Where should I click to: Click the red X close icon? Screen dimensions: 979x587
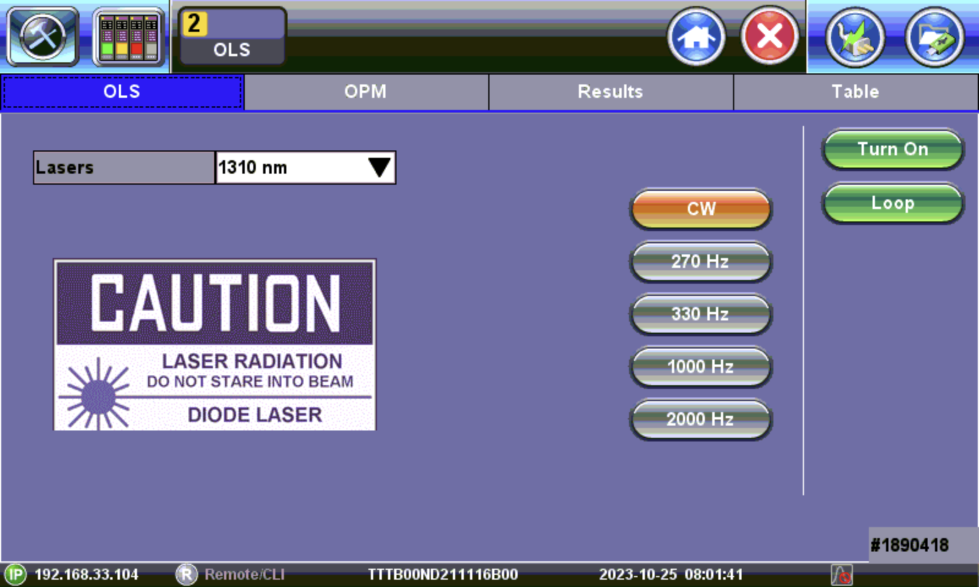770,37
